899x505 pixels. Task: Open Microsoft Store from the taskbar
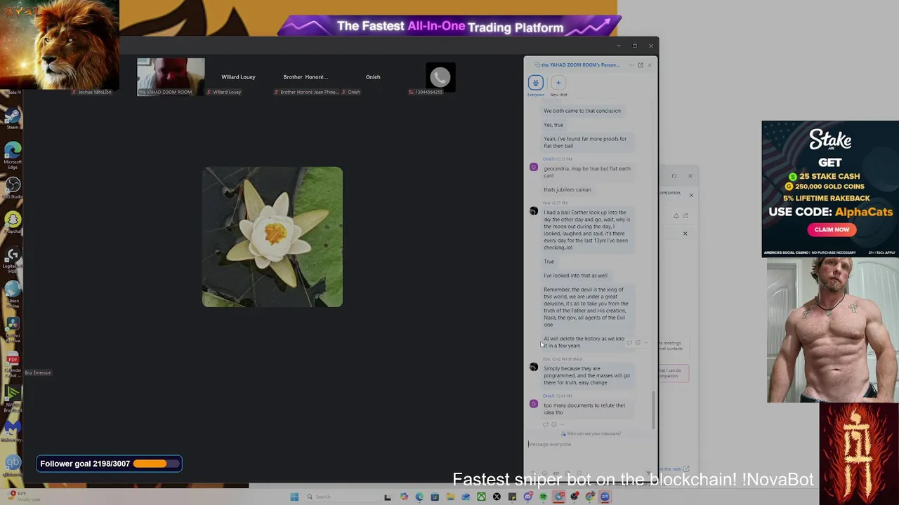[x=435, y=497]
